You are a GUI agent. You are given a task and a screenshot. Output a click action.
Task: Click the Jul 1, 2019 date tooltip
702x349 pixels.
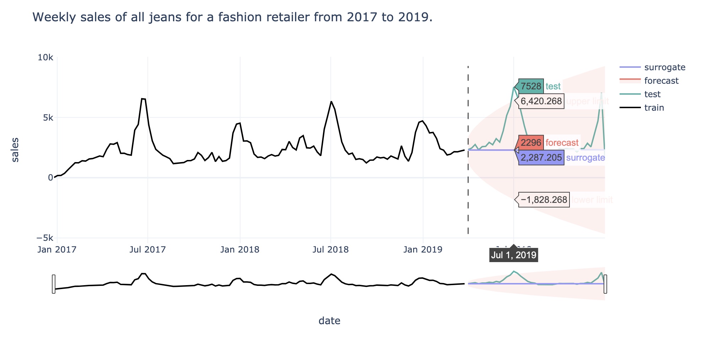[x=514, y=255]
